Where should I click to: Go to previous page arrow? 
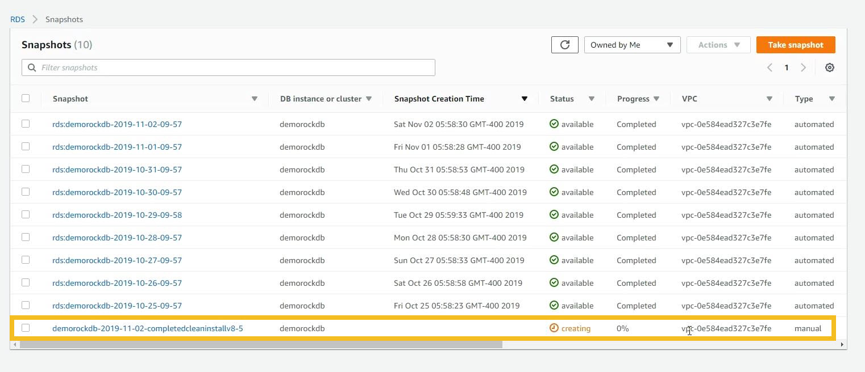coord(770,67)
